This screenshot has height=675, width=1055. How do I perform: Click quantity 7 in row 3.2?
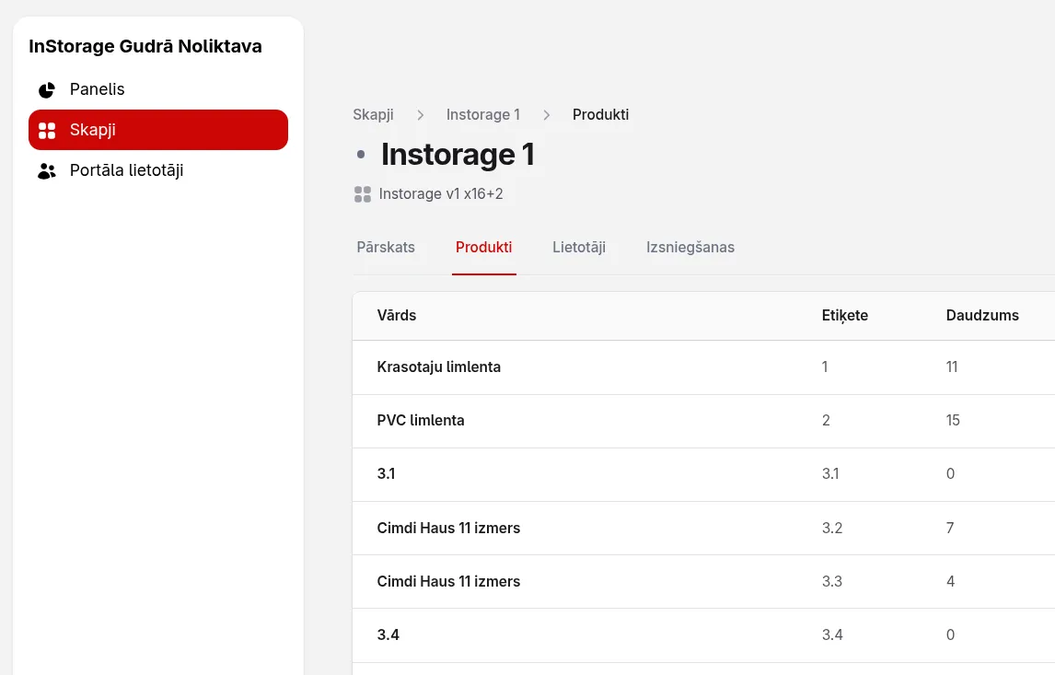pyautogui.click(x=950, y=529)
